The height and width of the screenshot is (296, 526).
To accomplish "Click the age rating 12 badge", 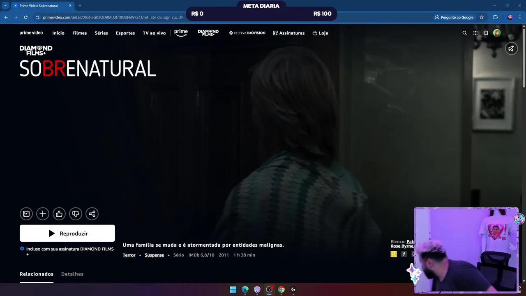I will tap(394, 254).
